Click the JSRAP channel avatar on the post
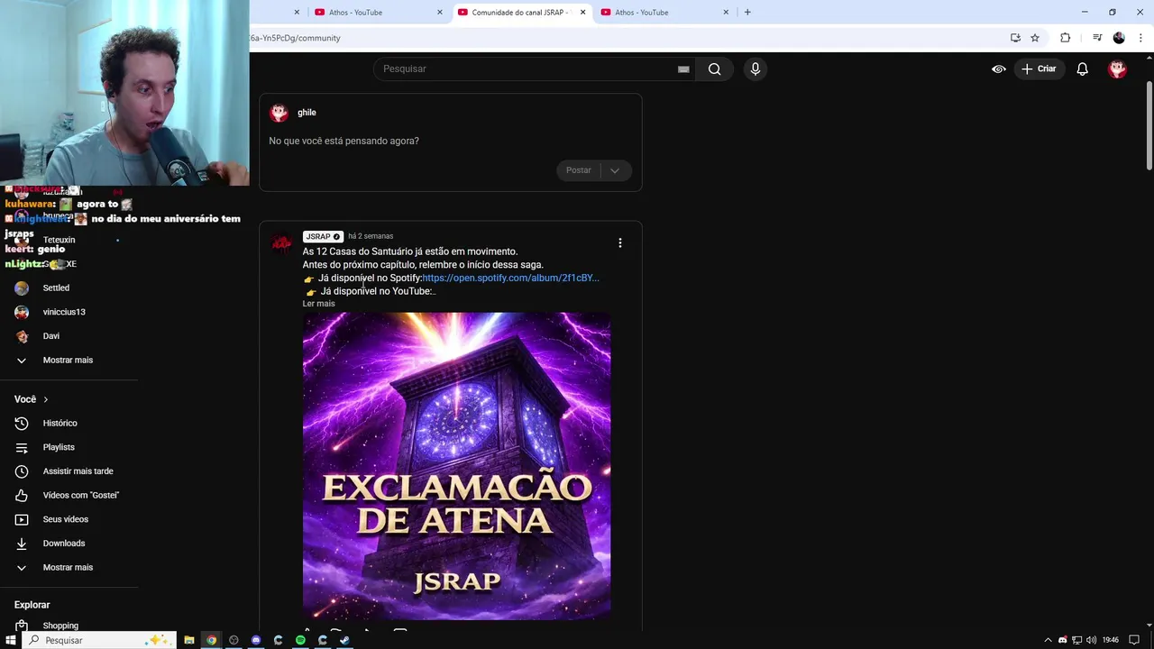 (281, 242)
